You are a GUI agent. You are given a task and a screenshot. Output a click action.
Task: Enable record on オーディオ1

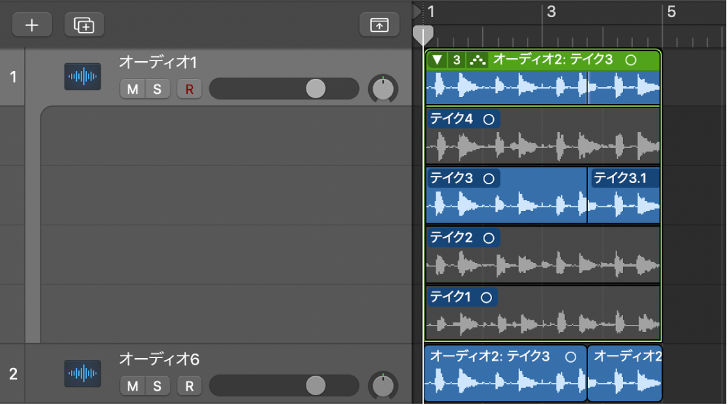[189, 89]
